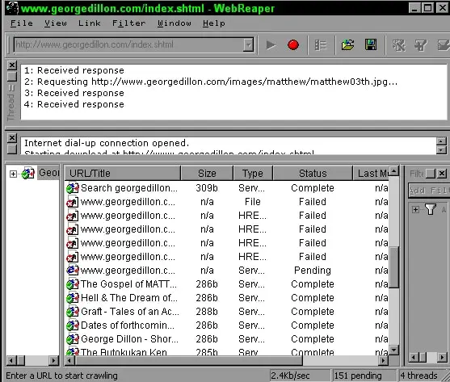Open the View menu
450x382 pixels.
pyautogui.click(x=56, y=23)
